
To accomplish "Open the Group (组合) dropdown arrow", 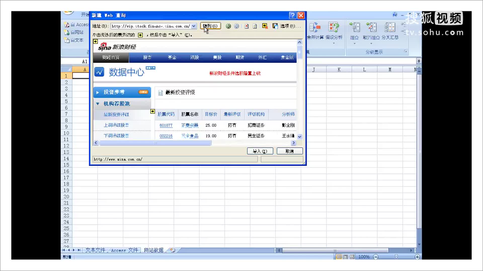I will pos(354,43).
